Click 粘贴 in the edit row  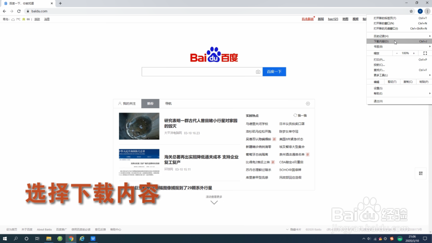pyautogui.click(x=424, y=82)
